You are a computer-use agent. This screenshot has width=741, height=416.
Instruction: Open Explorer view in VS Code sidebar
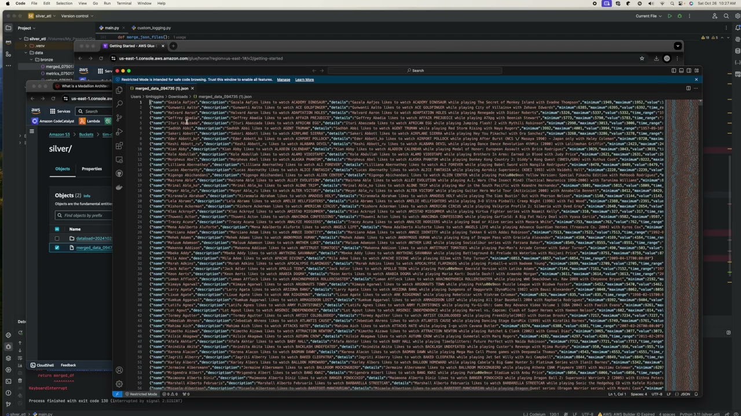(119, 90)
